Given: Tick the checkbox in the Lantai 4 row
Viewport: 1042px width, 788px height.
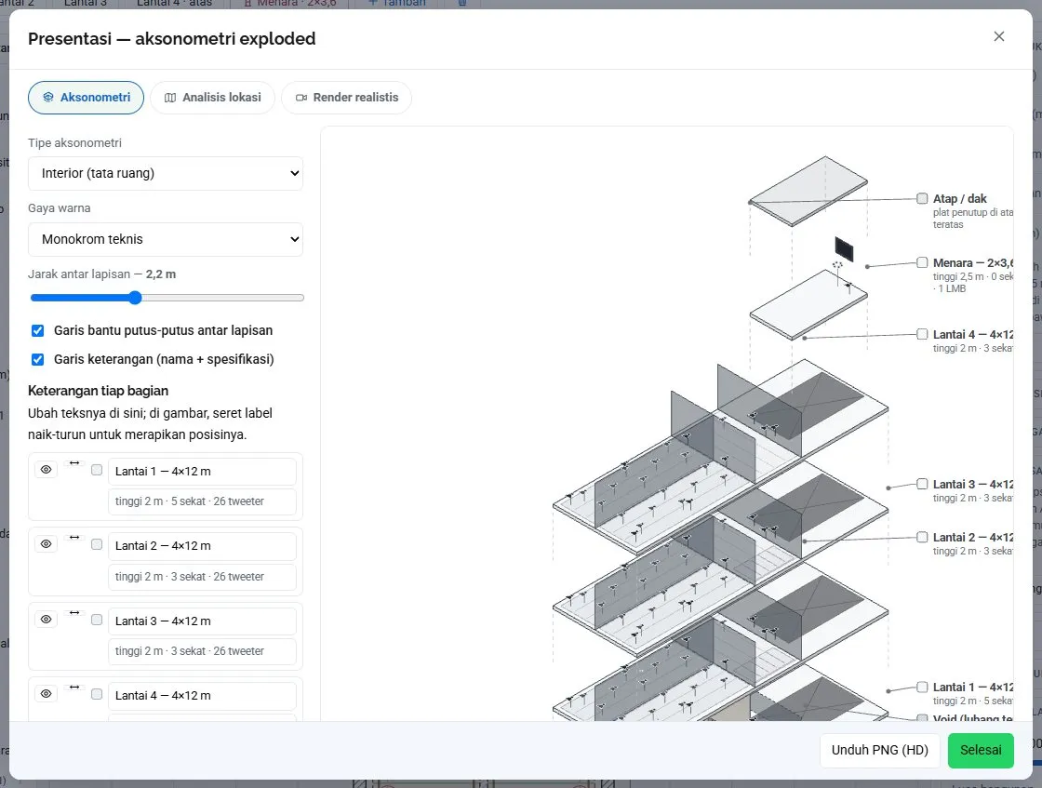Looking at the screenshot, I should [x=97, y=694].
